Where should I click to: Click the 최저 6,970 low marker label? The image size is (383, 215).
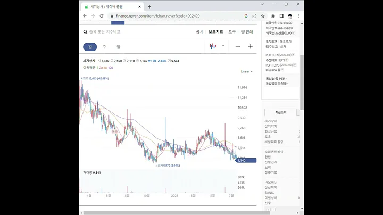[169, 166]
